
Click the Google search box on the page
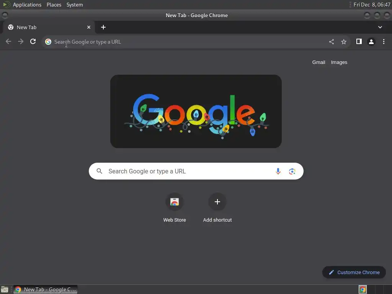(196, 171)
